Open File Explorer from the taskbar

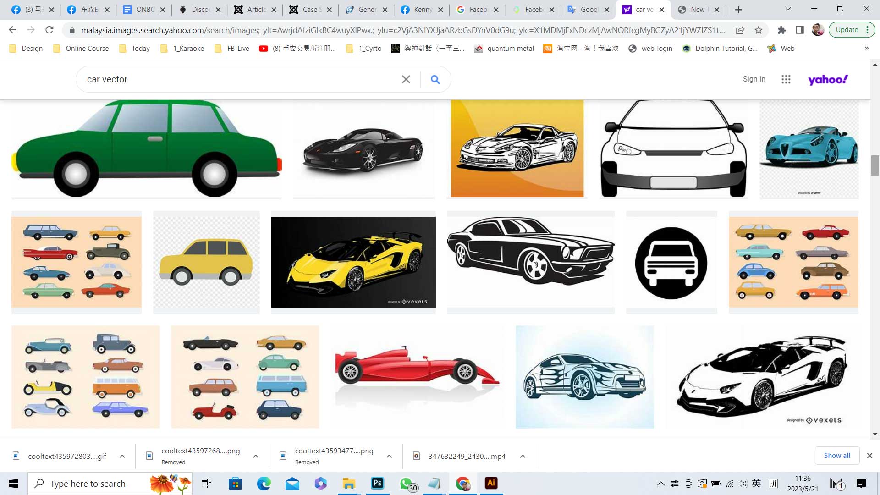click(349, 483)
